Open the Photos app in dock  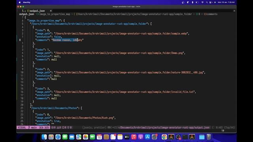85,137
